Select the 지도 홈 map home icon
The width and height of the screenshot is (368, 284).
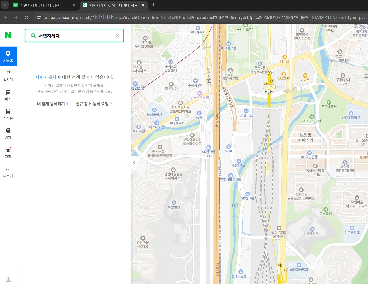tap(8, 56)
